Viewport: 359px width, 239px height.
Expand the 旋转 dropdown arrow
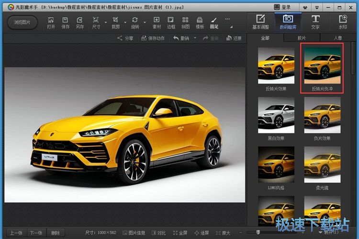pyautogui.click(x=145, y=22)
